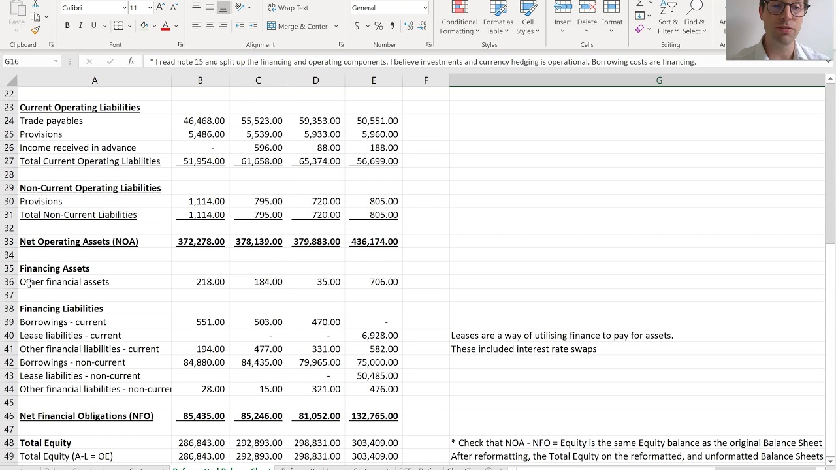The width and height of the screenshot is (836, 470).
Task: Center cell text horizontally
Action: (x=210, y=25)
